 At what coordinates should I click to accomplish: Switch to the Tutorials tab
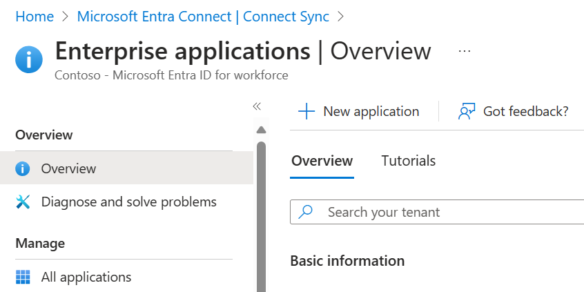(408, 161)
